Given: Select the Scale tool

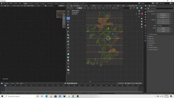Looking at the screenshot, I should (68, 25).
